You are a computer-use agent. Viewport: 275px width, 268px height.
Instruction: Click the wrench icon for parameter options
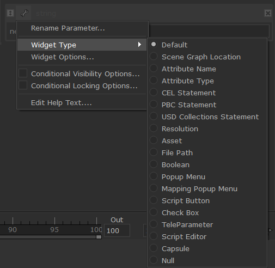click(25, 13)
